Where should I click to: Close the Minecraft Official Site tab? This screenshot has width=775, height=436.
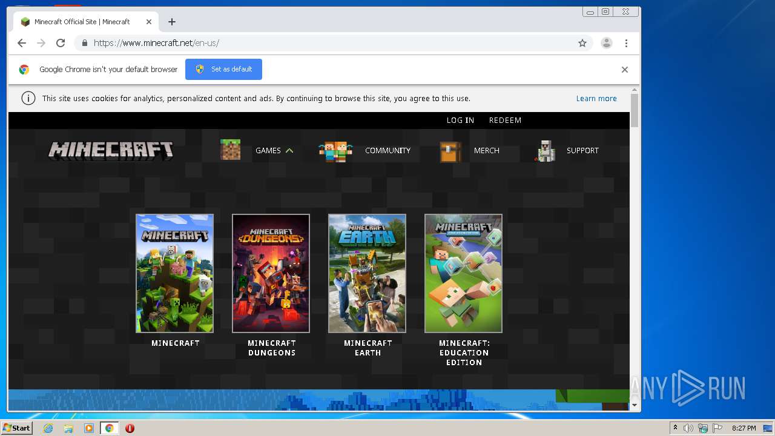(x=148, y=22)
